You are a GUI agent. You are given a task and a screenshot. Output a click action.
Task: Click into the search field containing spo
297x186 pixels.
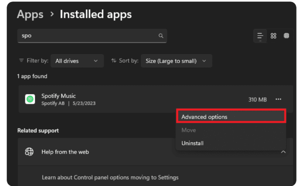tap(89, 36)
